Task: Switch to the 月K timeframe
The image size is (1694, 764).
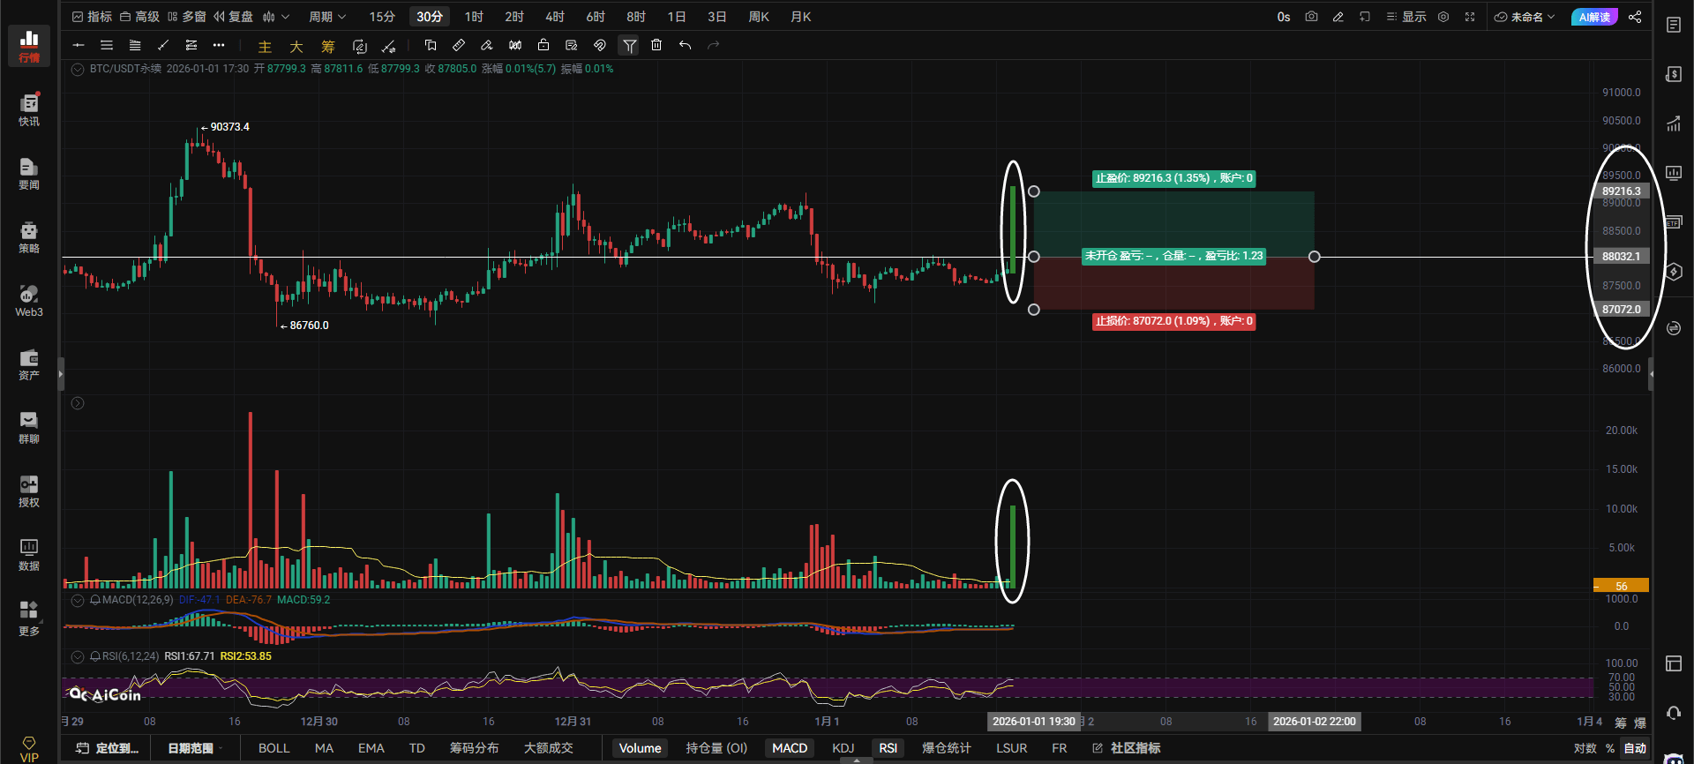Action: point(800,17)
